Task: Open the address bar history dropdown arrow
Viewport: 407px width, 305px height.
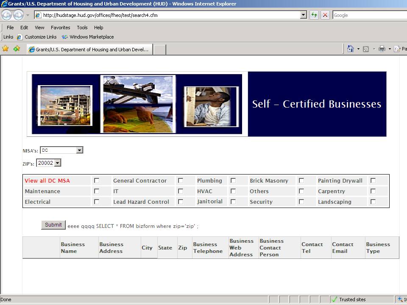Action: pos(303,15)
